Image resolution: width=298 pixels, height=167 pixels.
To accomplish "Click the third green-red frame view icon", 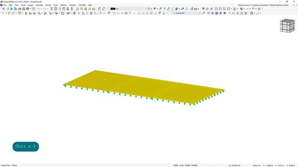I will pyautogui.click(x=224, y=9).
